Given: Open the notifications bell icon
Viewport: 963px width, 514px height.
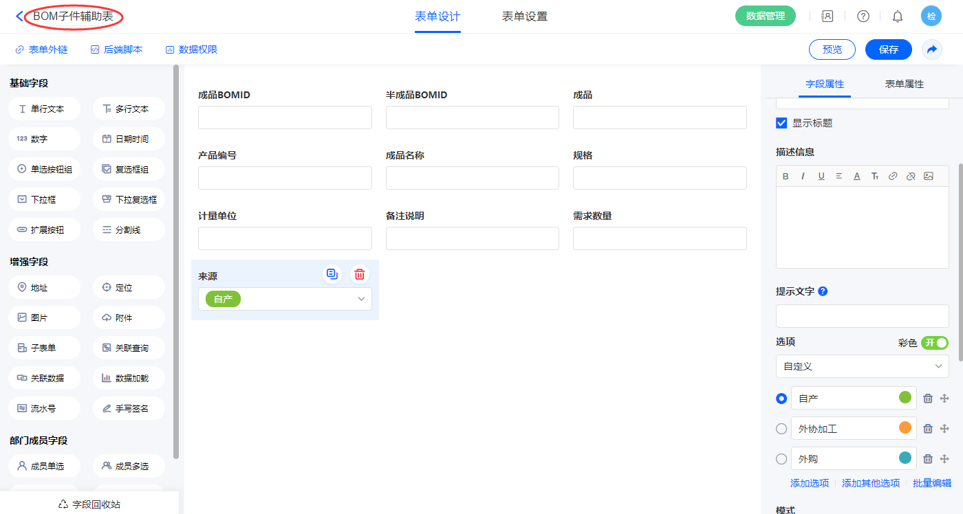Looking at the screenshot, I should [898, 16].
